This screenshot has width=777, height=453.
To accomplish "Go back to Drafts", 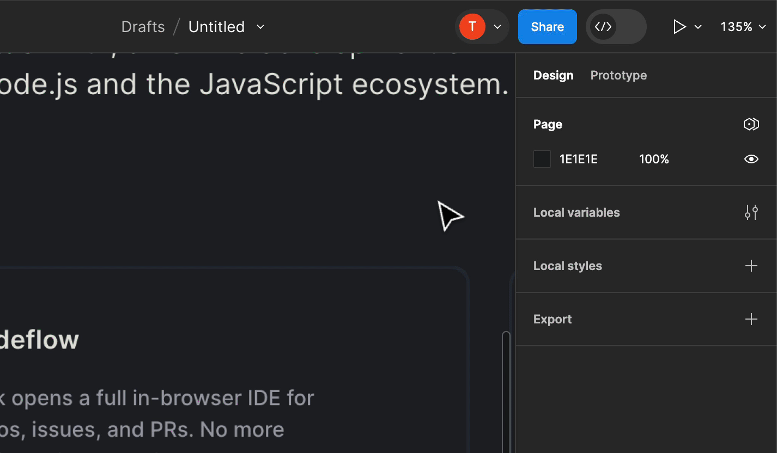I will tap(143, 26).
